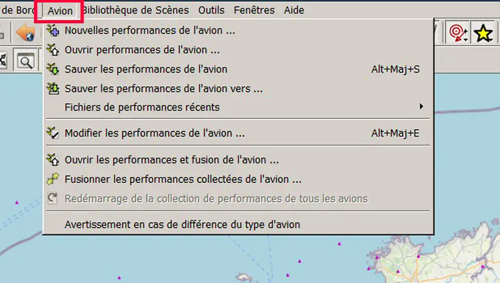Viewport: 500px width, 283px height.
Task: Open the Aide menu
Action: coord(294,10)
